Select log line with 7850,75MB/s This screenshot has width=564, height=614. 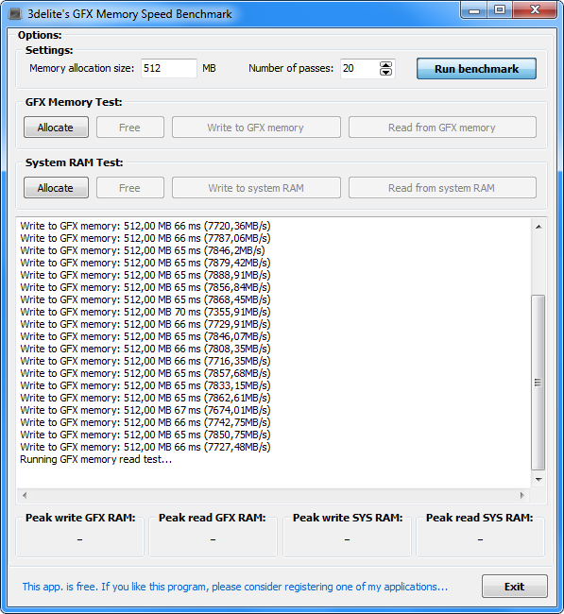(x=145, y=435)
